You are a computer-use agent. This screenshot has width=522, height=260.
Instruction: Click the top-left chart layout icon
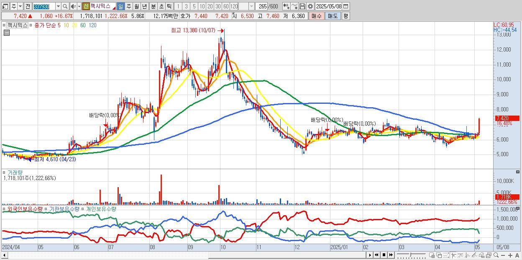coord(5,6)
